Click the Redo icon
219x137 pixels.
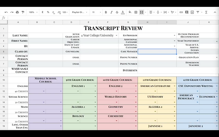click(x=12, y=12)
